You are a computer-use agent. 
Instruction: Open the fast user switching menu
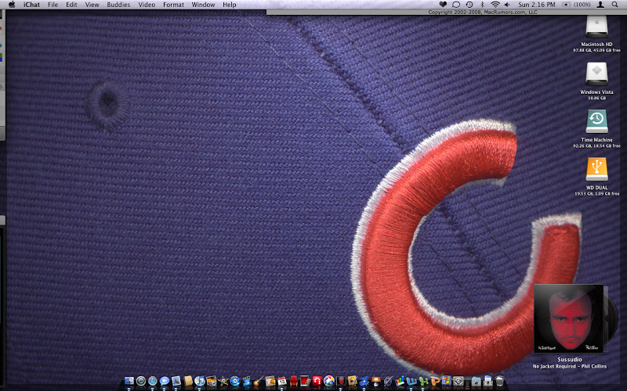tap(600, 5)
